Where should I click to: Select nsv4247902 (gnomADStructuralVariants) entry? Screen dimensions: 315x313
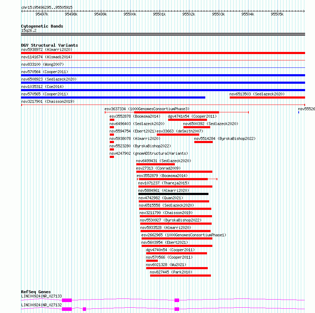[x=149, y=153]
